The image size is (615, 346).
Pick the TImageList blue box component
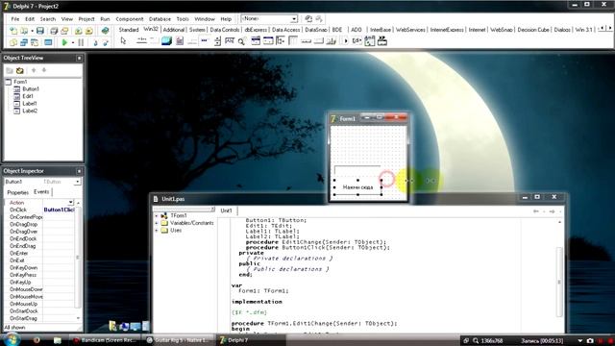pos(166,40)
